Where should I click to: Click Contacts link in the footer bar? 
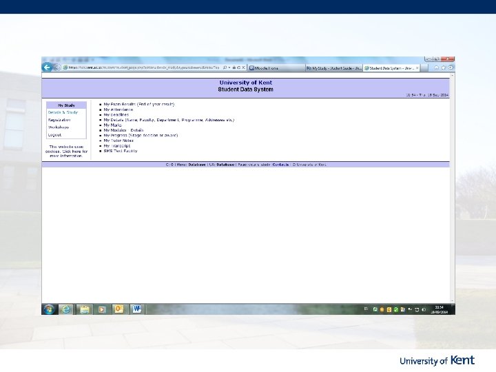pyautogui.click(x=280, y=165)
